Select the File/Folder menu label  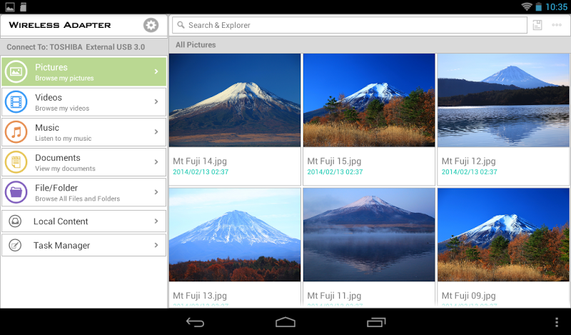pos(56,188)
